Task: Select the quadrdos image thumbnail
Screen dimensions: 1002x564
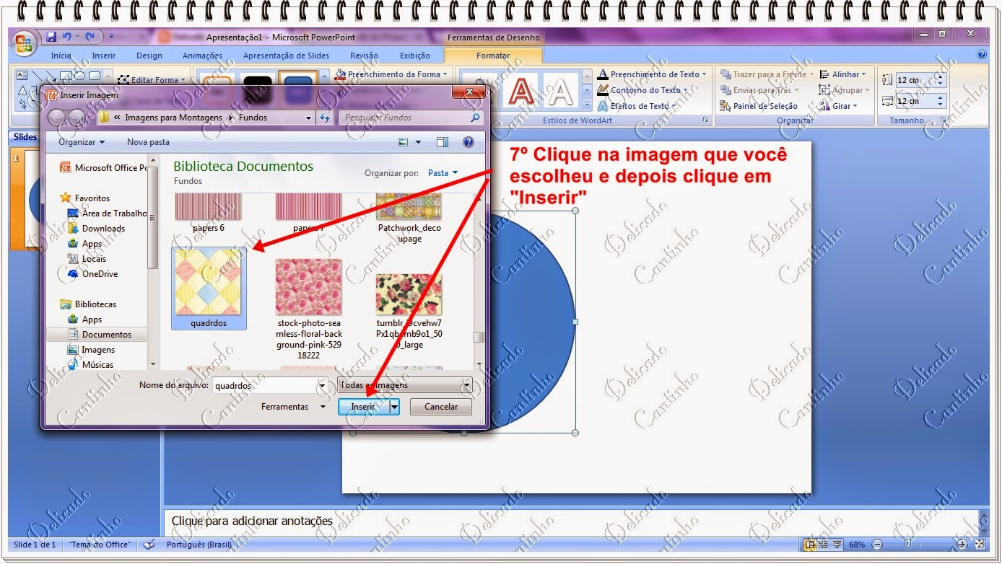Action: 209,288
